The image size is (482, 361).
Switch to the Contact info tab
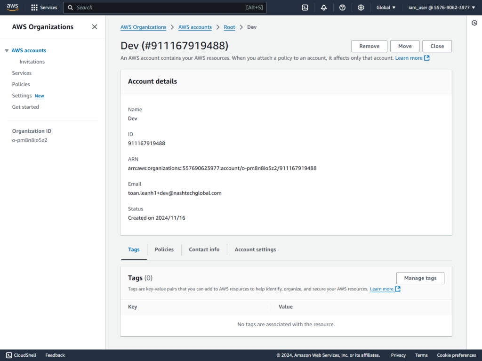coord(204,249)
